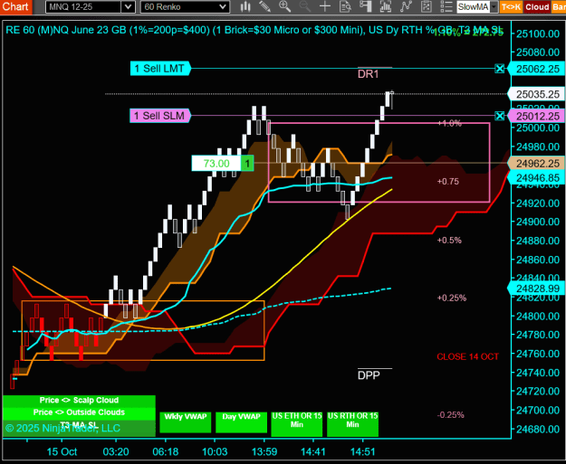Click the +0.5% level label
The width and height of the screenshot is (566, 464).
pyautogui.click(x=449, y=240)
